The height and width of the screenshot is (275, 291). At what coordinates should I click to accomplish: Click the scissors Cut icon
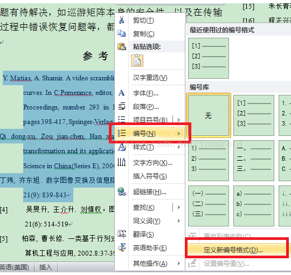tap(122, 20)
